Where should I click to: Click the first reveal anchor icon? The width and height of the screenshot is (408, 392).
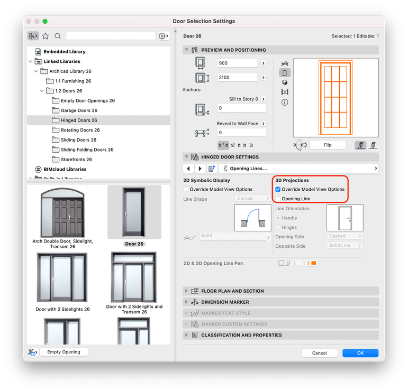223,145
